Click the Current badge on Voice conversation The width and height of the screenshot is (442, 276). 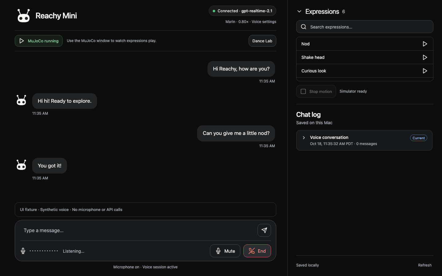[419, 138]
